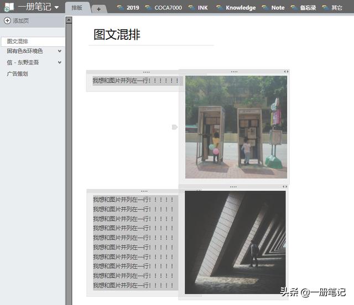Click scroll up arrow of page scrollbar

click(69, 20)
